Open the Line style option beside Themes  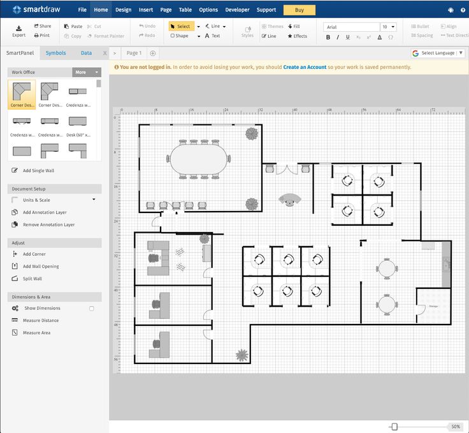(269, 36)
